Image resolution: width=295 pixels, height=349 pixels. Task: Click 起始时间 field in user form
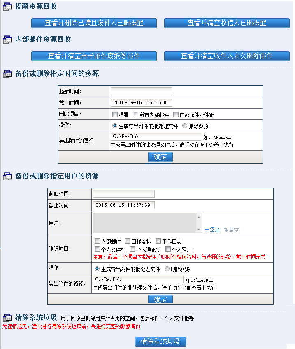tap(124, 194)
